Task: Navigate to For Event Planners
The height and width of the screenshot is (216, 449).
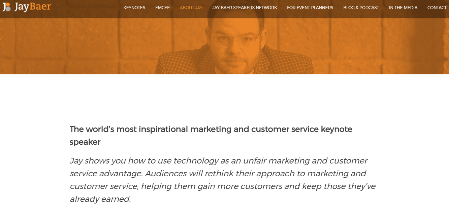Action: [310, 8]
